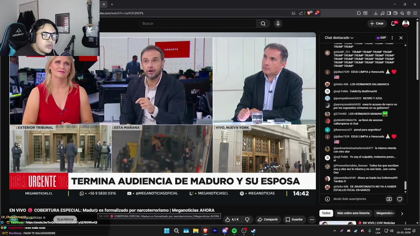This screenshot has height=236, width=420.
Task: Start voice search with microphone icon
Action: (x=278, y=24)
